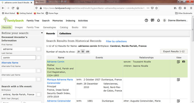
Task: Click the Filter by collections link
Action: [116, 41]
